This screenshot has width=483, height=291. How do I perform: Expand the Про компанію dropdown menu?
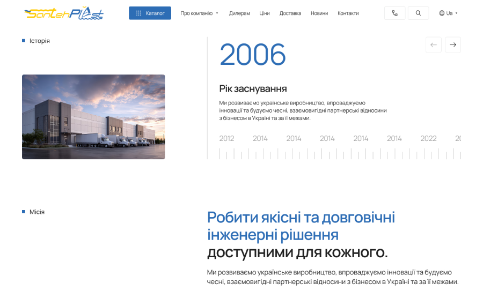[x=199, y=13]
